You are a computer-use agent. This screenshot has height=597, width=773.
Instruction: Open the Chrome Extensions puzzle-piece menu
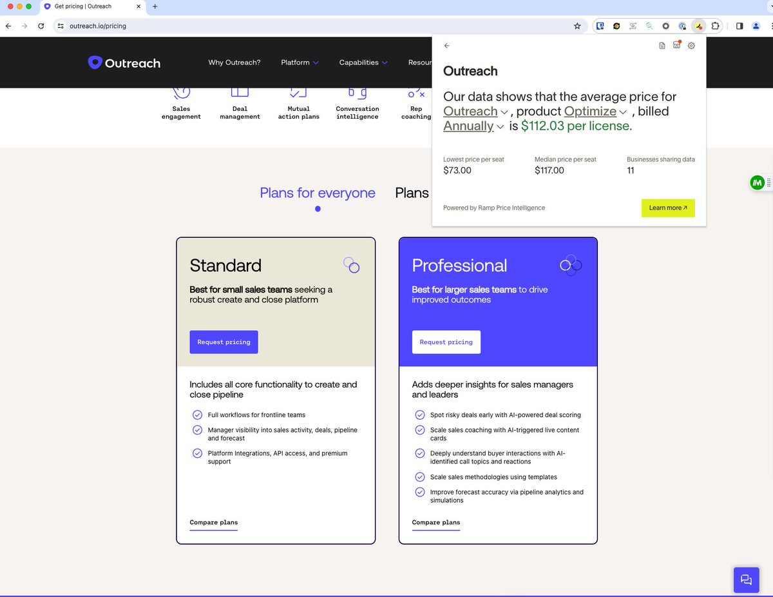(715, 26)
